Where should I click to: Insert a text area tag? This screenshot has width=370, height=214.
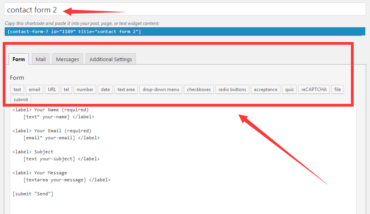pos(126,89)
